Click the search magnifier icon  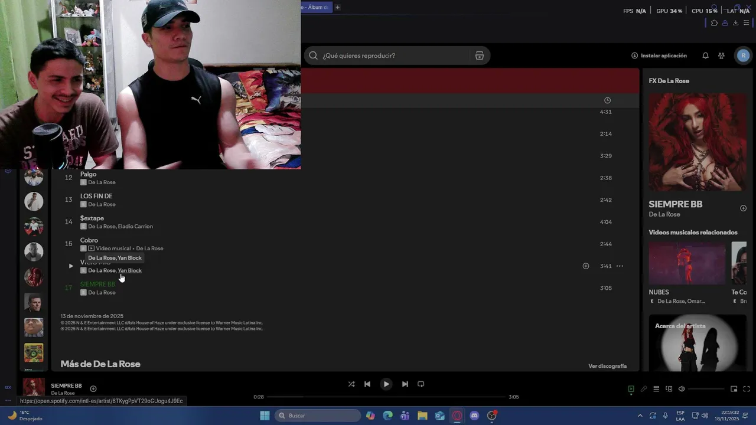click(x=314, y=55)
